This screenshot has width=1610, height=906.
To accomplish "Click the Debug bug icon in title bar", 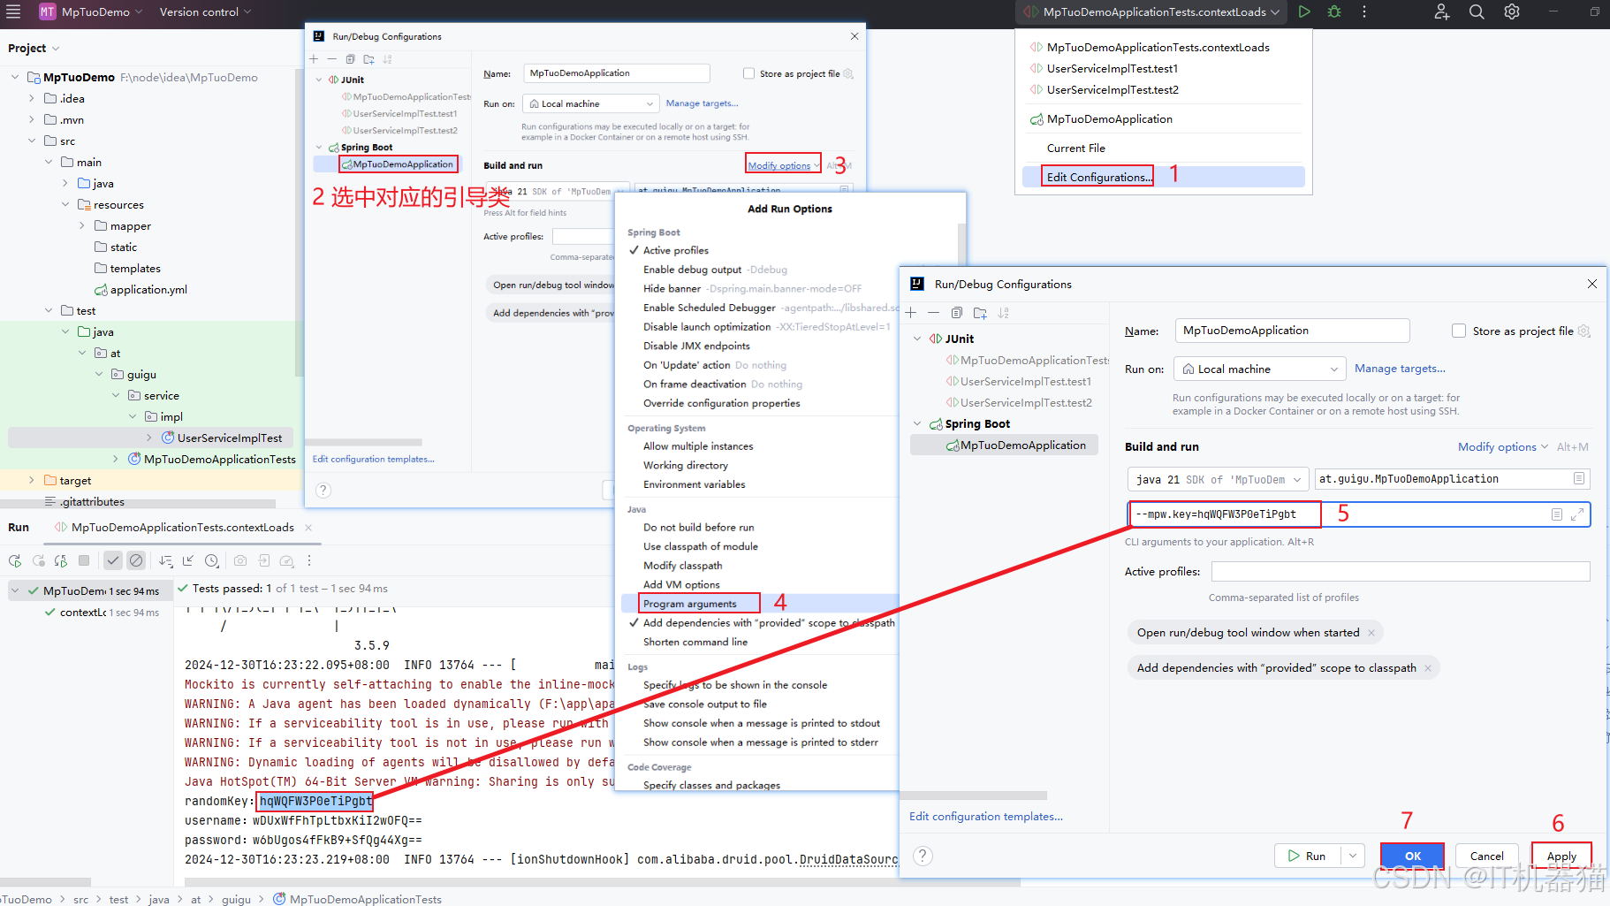I will (x=1334, y=11).
